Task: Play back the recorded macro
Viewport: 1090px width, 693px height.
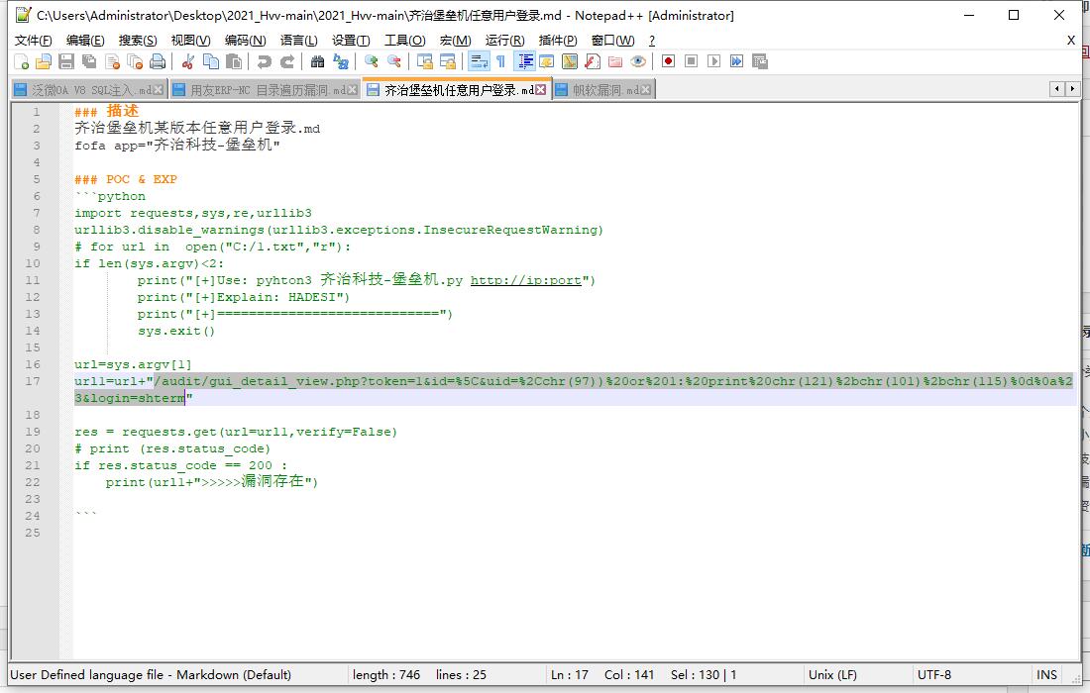Action: [713, 61]
